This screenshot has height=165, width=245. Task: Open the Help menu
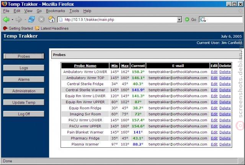point(87,11)
